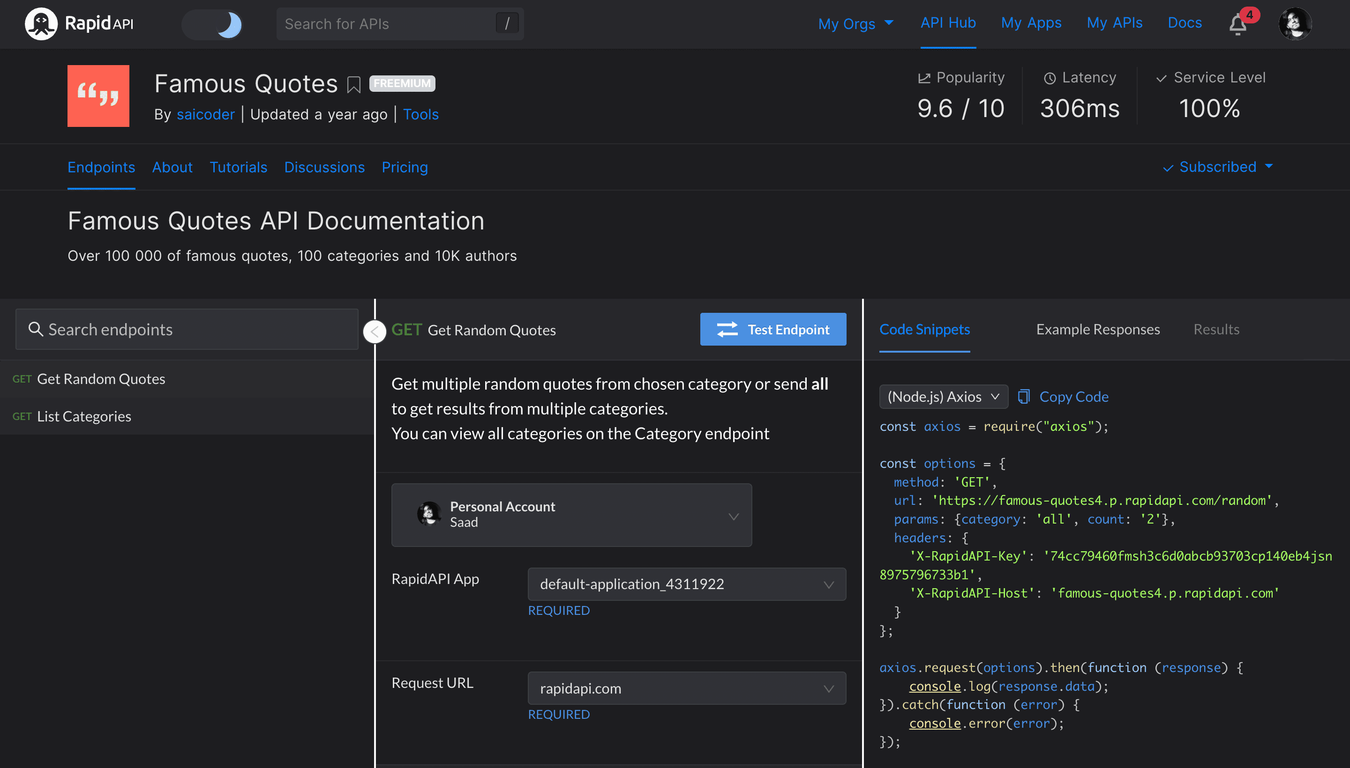Image resolution: width=1350 pixels, height=768 pixels.
Task: Open the RapidAPI App default-application dropdown
Action: tap(686, 584)
